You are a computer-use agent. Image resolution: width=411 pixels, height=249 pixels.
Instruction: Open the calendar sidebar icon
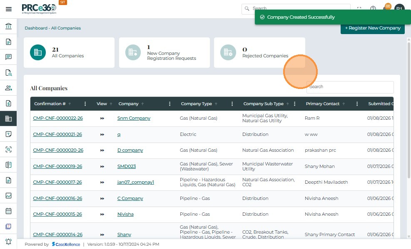8,211
